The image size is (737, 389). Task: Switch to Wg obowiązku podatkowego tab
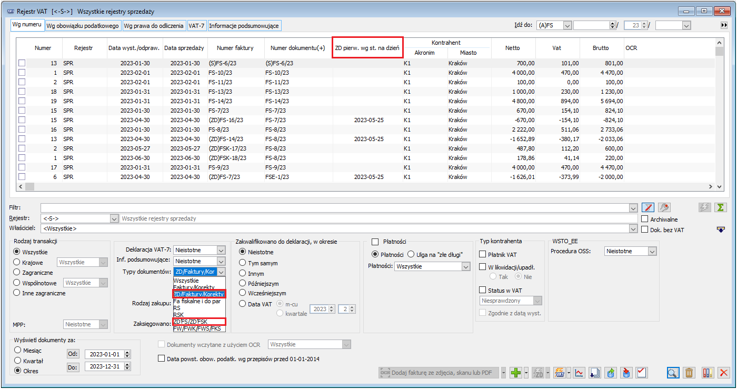83,25
